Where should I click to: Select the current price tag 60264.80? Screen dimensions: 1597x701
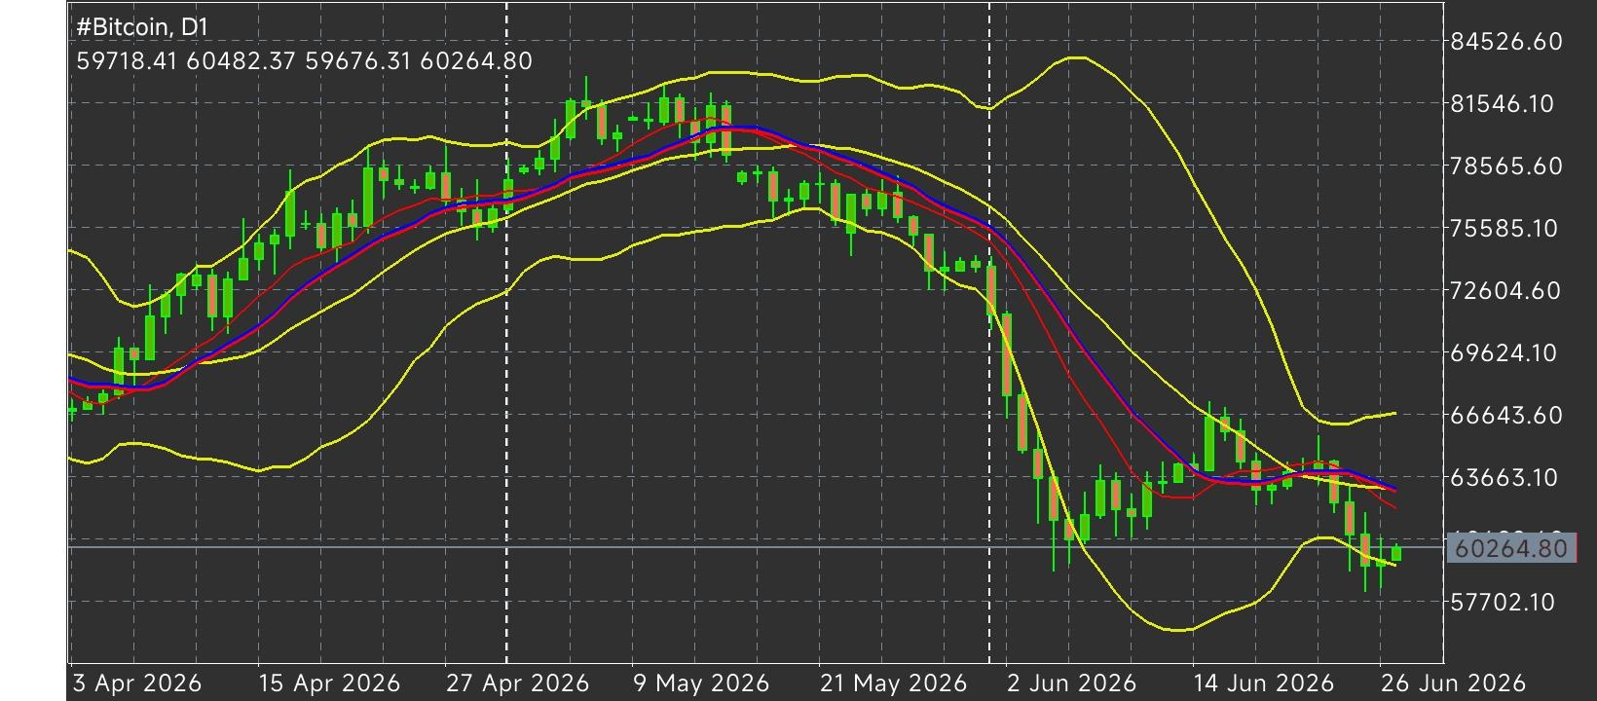1512,548
